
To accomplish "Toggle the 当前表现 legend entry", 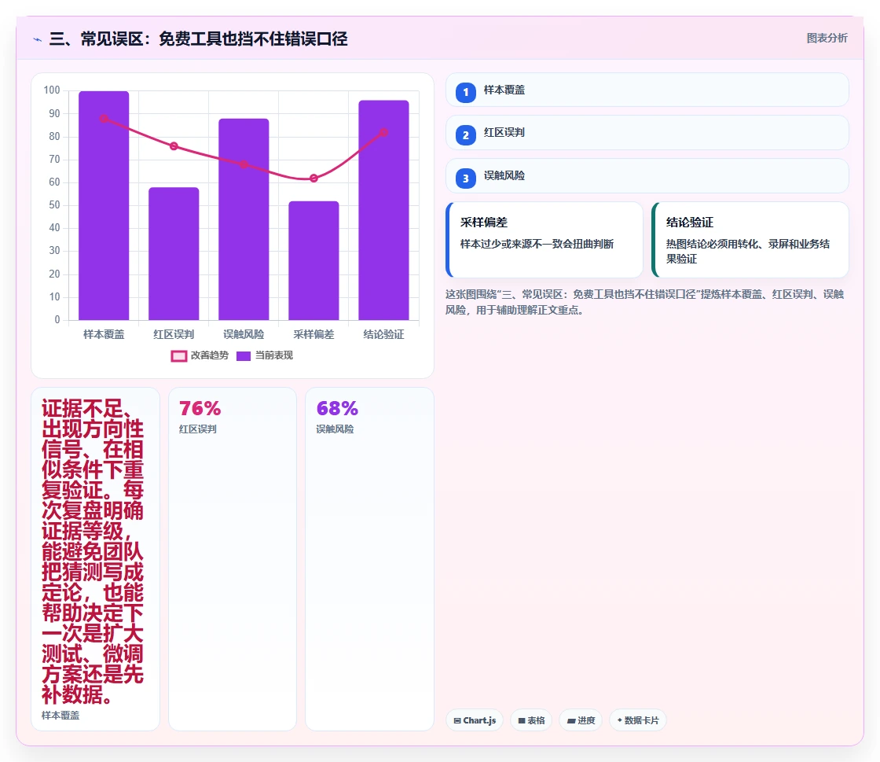I will click(x=265, y=355).
